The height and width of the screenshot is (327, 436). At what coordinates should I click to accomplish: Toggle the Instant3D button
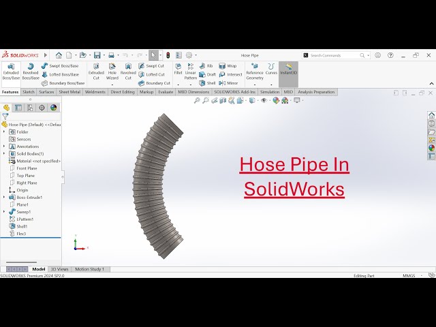pos(288,74)
